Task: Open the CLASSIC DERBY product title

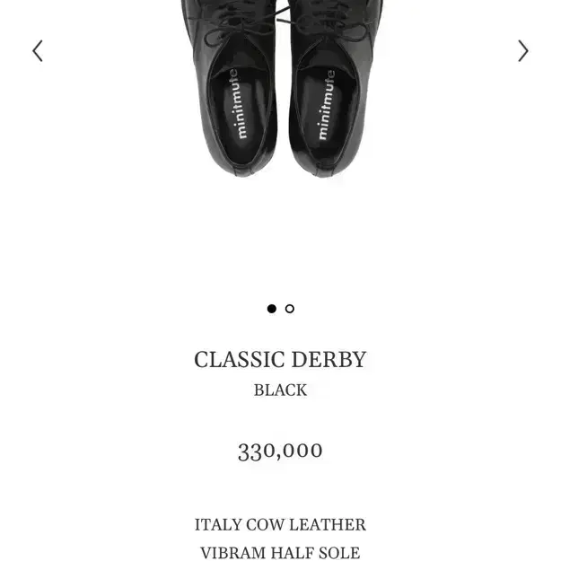Action: pos(280,359)
